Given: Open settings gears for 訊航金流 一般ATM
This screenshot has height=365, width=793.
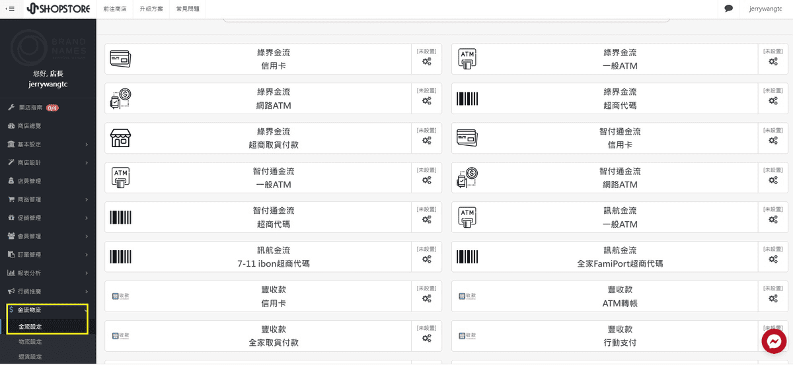Looking at the screenshot, I should 773,220.
